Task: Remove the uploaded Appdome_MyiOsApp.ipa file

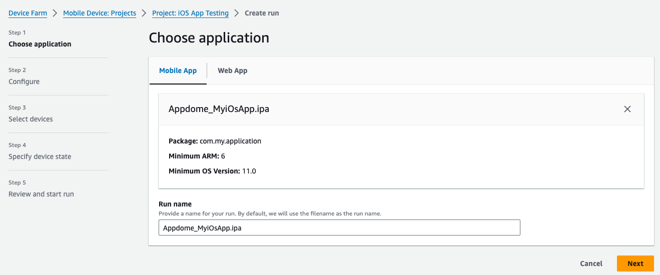Action: [627, 109]
